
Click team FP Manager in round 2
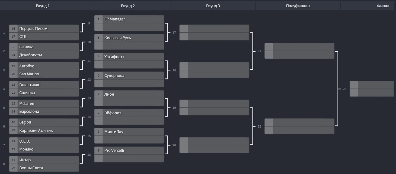click(x=129, y=19)
